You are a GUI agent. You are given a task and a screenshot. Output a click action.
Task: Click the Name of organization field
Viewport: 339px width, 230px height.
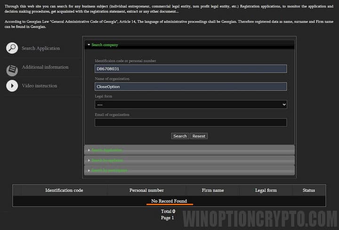(190, 87)
